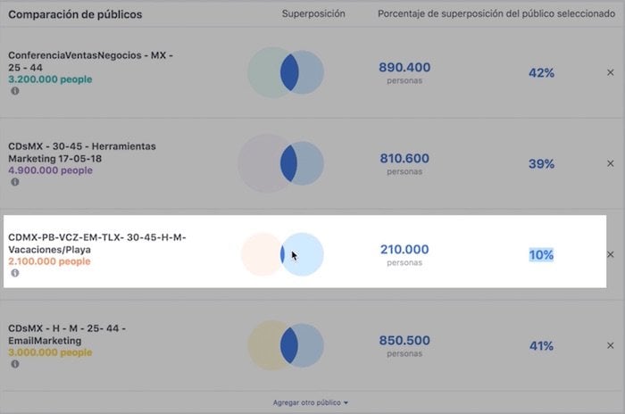Click the 2.100.000 people audience size

point(49,261)
